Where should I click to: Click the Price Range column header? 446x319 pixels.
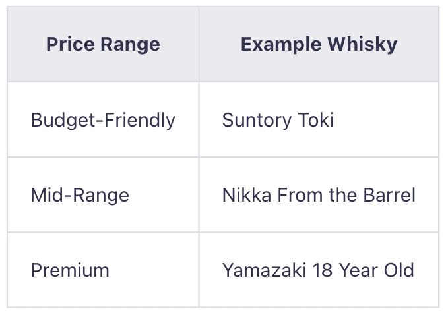(103, 45)
